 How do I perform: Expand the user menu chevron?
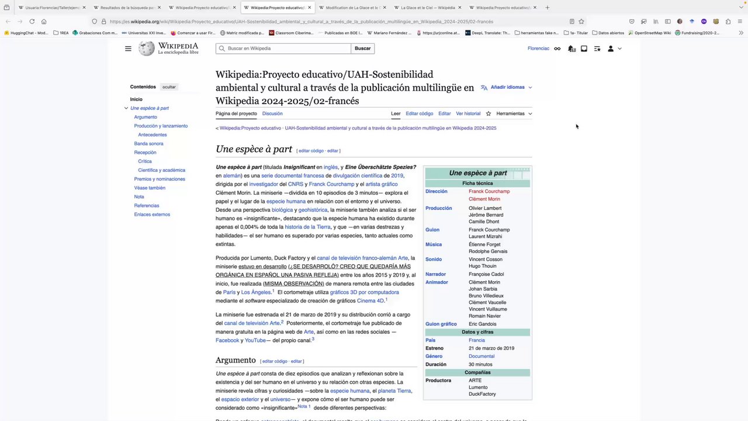[x=619, y=49]
